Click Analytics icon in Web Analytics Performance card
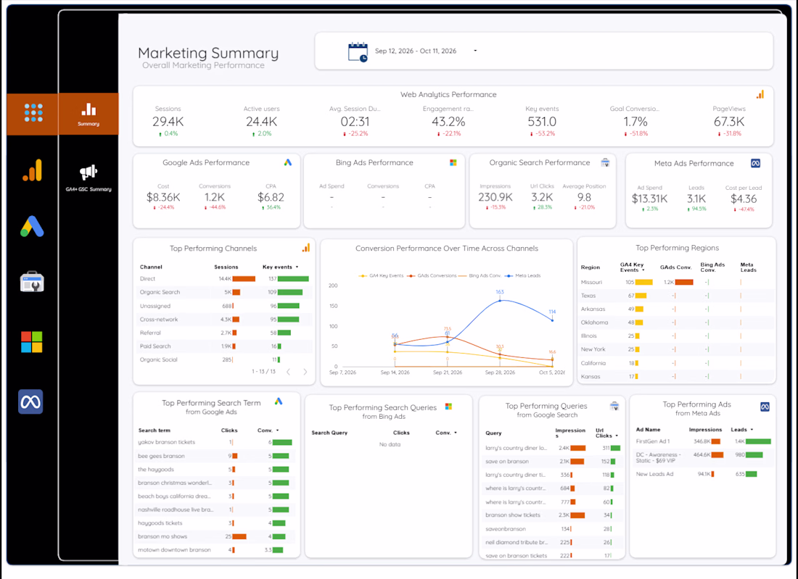 click(760, 94)
